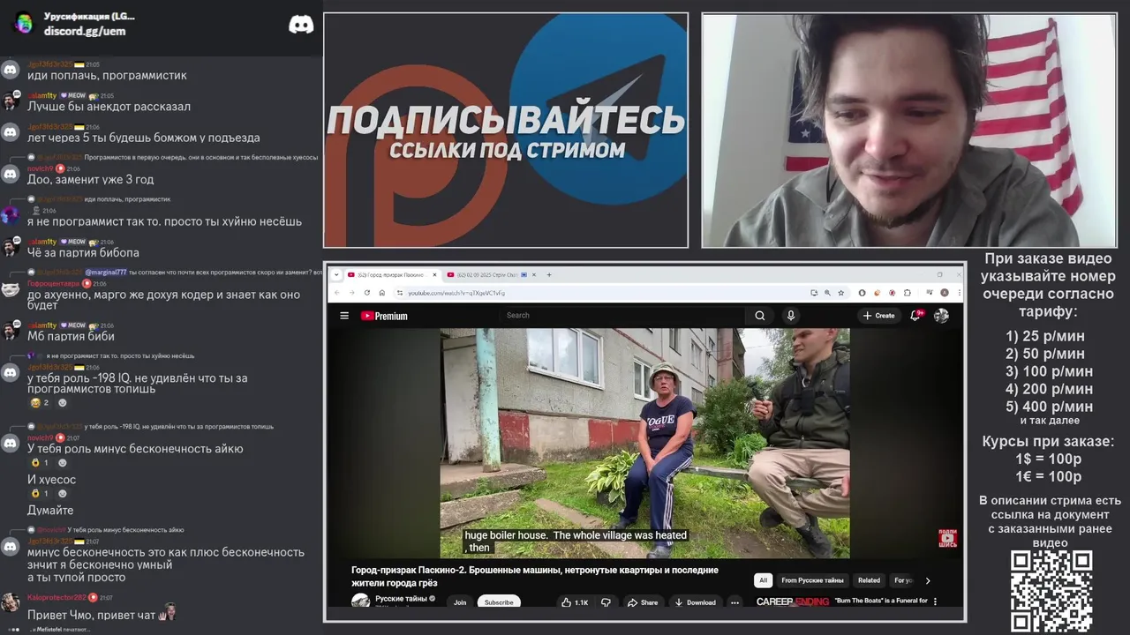The width and height of the screenshot is (1130, 635).
Task: Open the YouTube hamburger guide menu
Action: pyautogui.click(x=344, y=316)
